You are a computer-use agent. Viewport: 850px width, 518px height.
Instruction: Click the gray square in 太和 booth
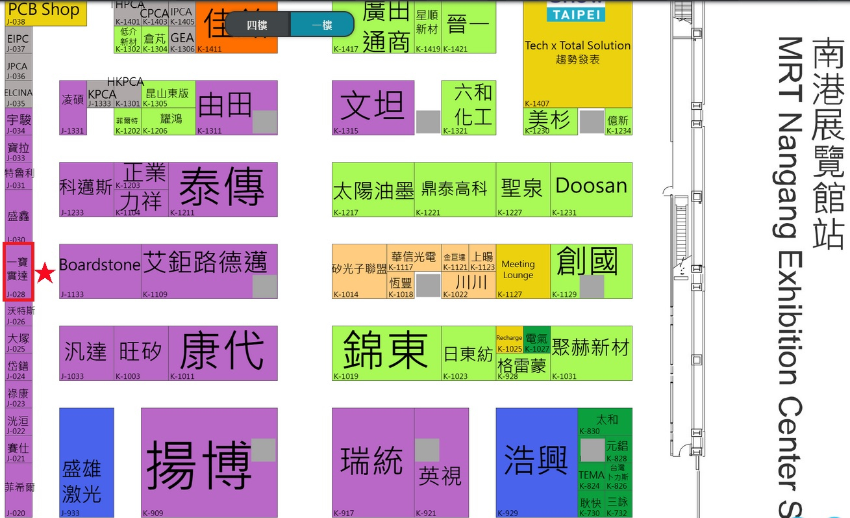point(592,450)
